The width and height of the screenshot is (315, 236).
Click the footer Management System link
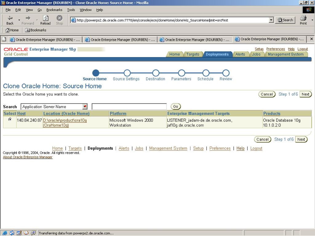click(168, 148)
